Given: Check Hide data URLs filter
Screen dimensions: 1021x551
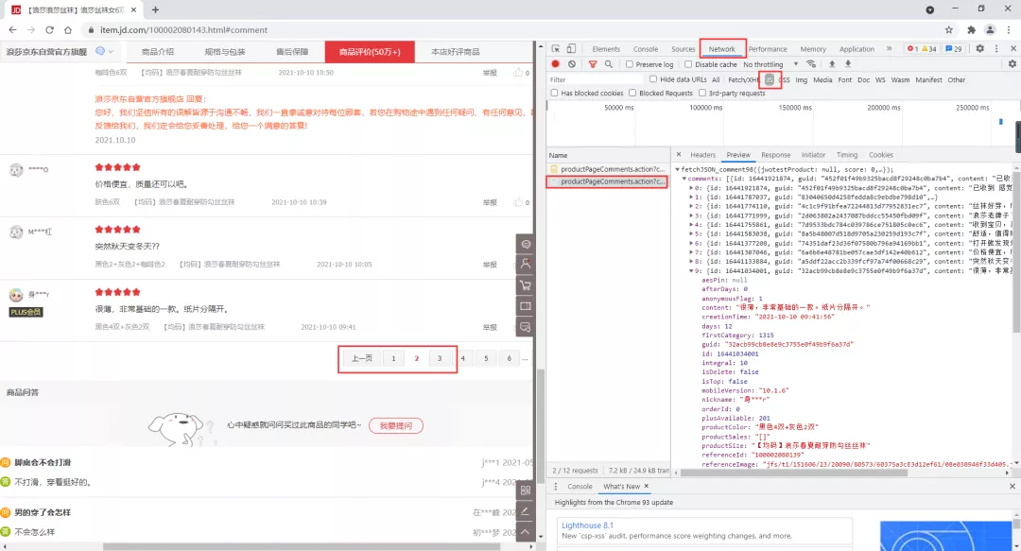Looking at the screenshot, I should tap(654, 79).
